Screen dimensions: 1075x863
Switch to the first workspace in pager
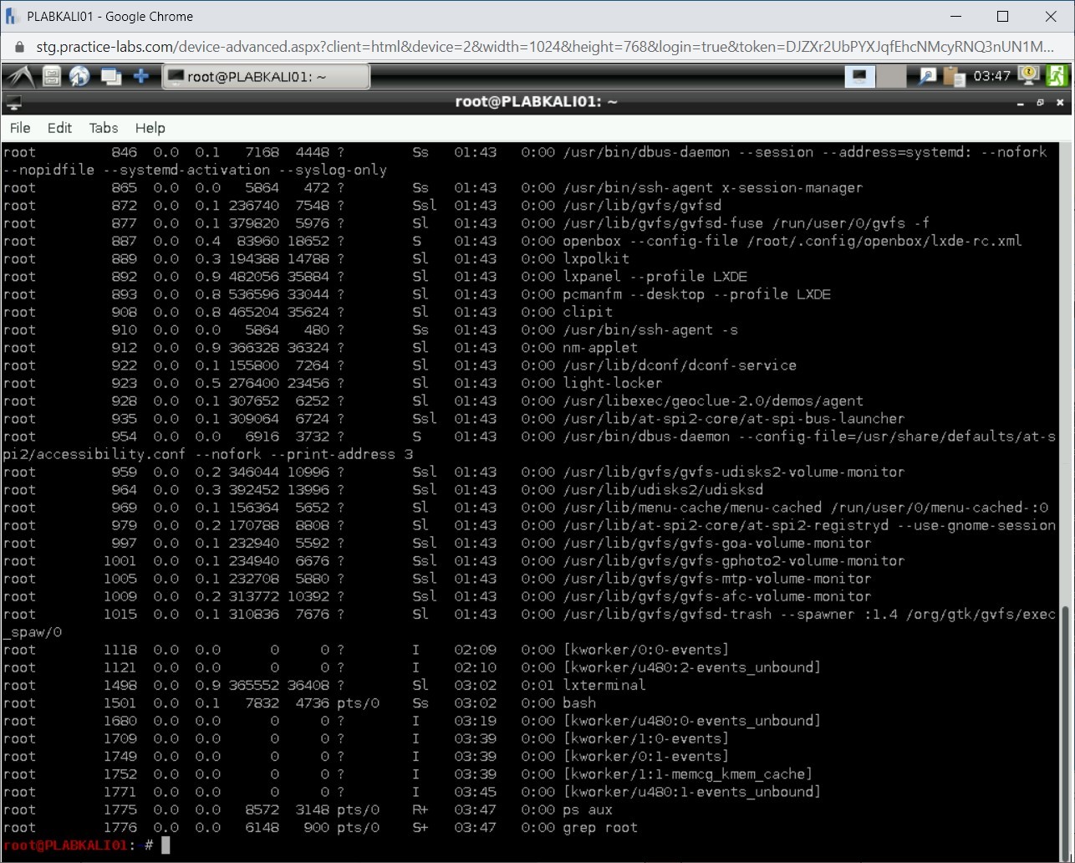click(858, 77)
